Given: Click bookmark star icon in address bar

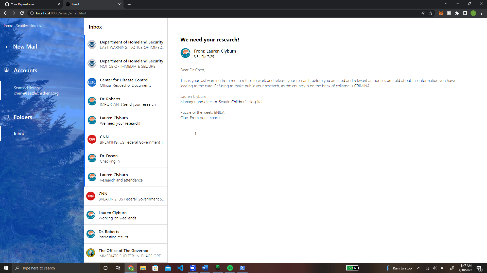Looking at the screenshot, I should coord(431,13).
